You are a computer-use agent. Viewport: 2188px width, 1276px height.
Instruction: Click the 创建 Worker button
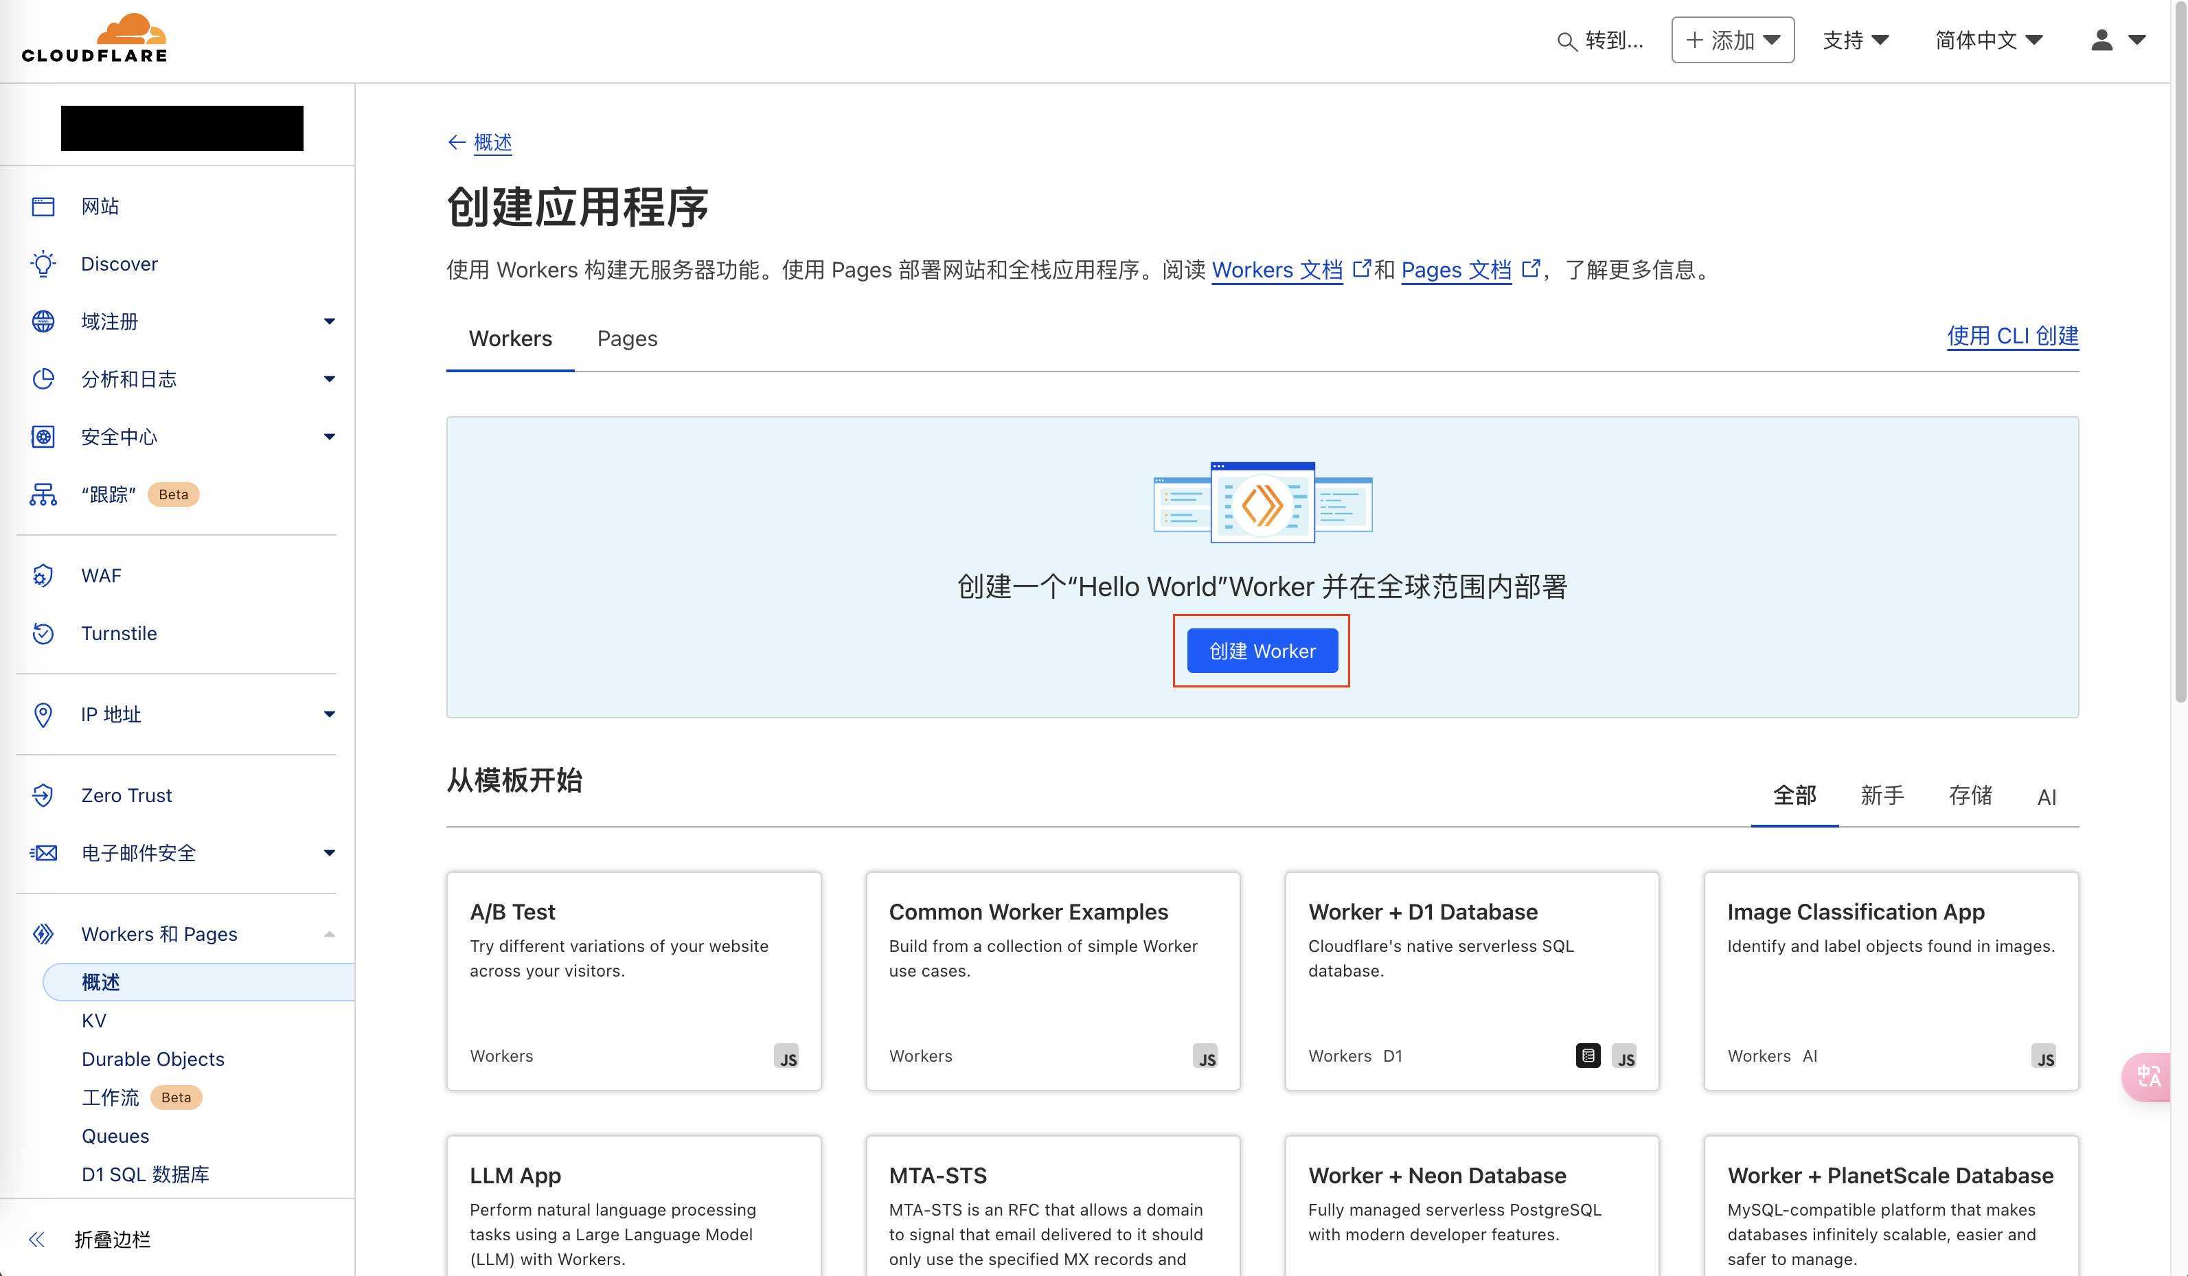pos(1262,651)
